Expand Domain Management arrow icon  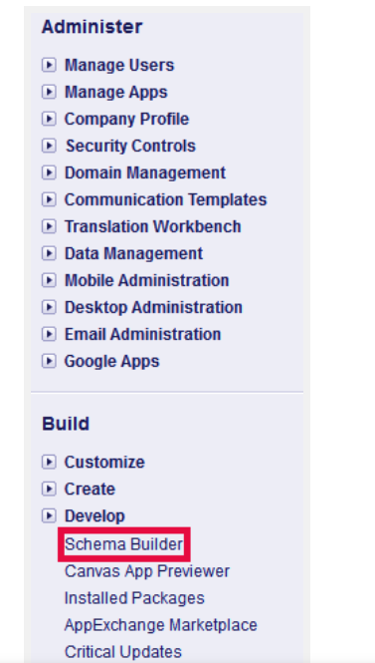click(x=49, y=172)
